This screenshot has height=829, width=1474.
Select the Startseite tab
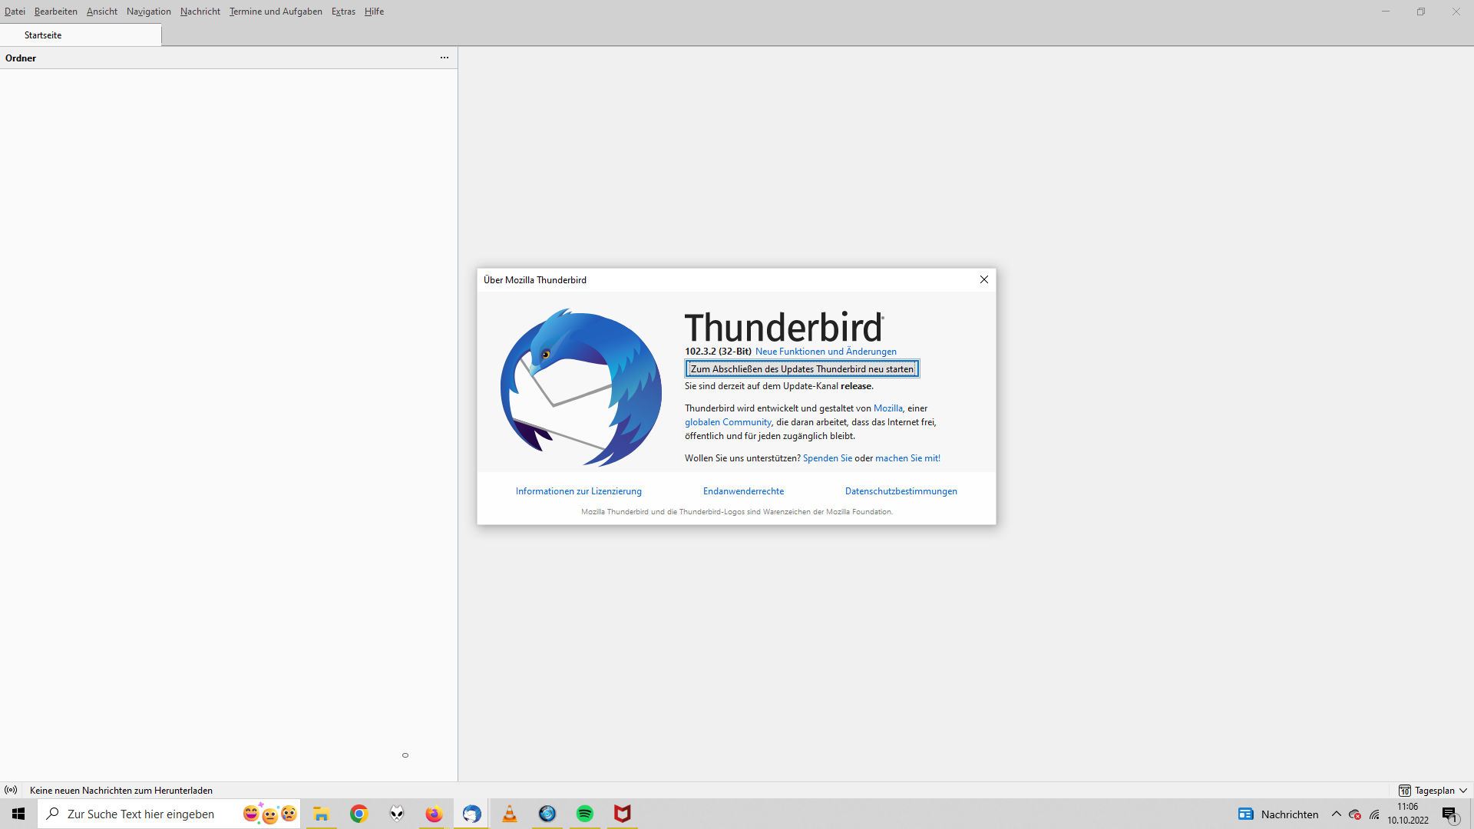click(x=43, y=35)
